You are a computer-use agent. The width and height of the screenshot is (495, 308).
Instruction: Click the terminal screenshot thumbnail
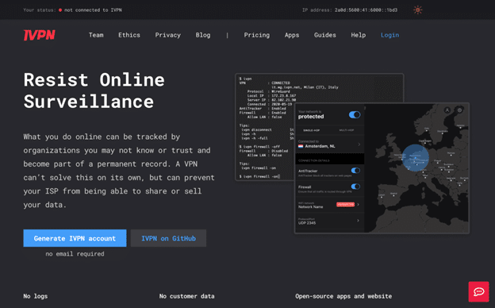pyautogui.click(x=265, y=126)
